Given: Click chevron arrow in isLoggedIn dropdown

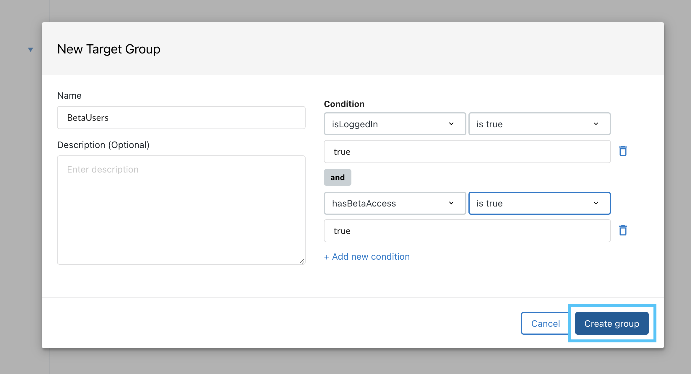Looking at the screenshot, I should (451, 124).
